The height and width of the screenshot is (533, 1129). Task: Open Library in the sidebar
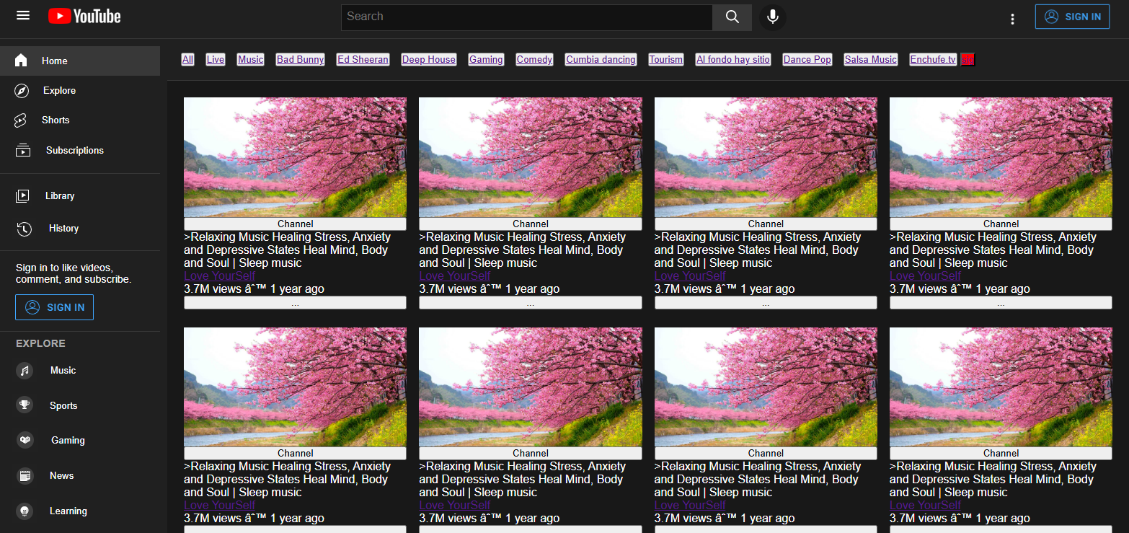(x=59, y=196)
